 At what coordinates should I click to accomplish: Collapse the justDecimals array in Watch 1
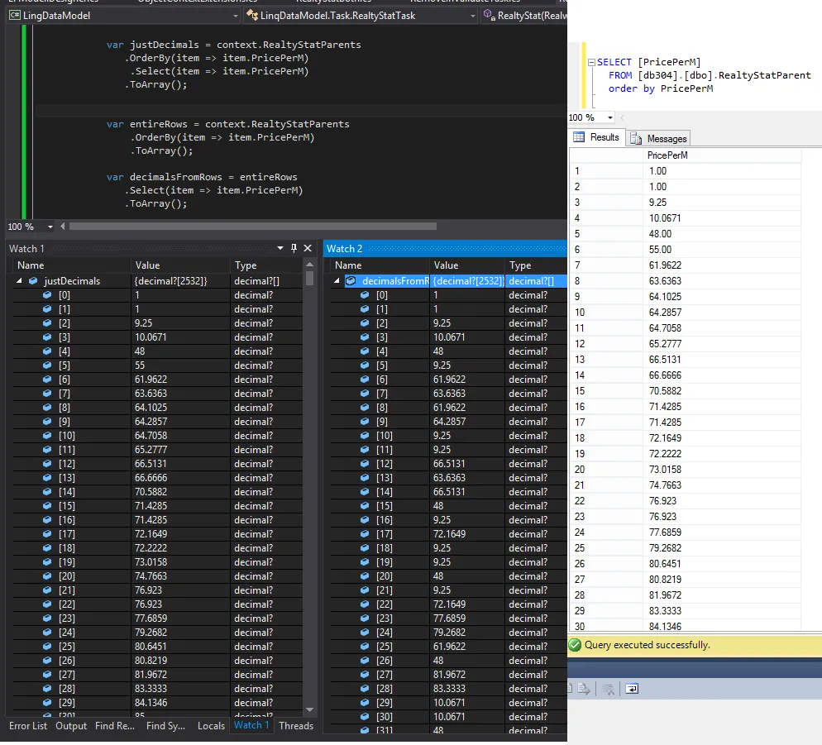coord(20,281)
